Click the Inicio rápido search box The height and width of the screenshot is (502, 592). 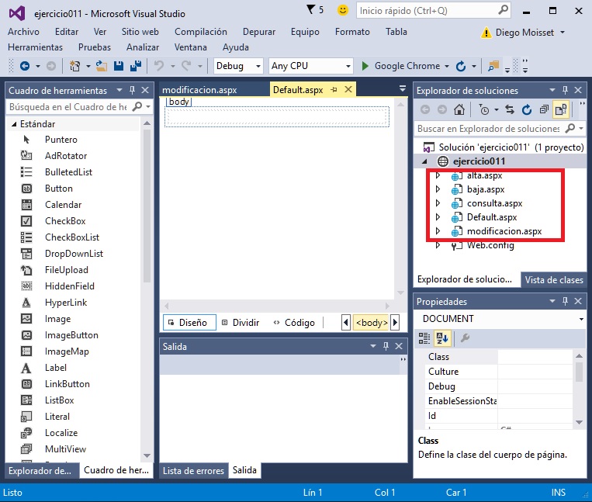[x=433, y=11]
